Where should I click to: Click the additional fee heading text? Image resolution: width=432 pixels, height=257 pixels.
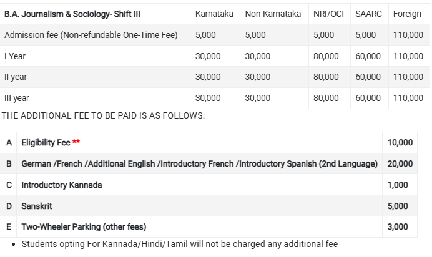point(103,115)
